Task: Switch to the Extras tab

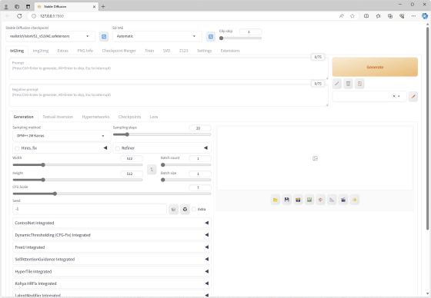Action: [x=62, y=51]
